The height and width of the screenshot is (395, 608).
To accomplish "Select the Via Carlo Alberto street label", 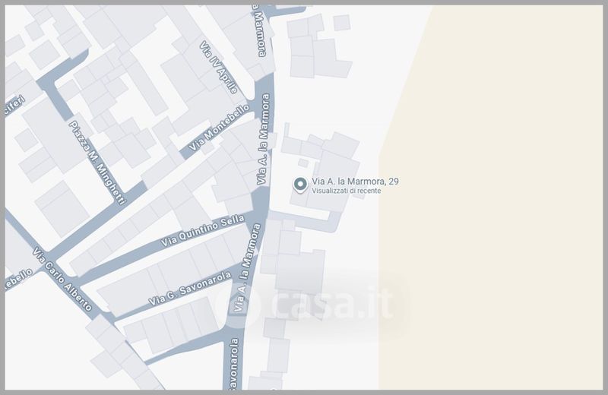I will pyautogui.click(x=62, y=280).
